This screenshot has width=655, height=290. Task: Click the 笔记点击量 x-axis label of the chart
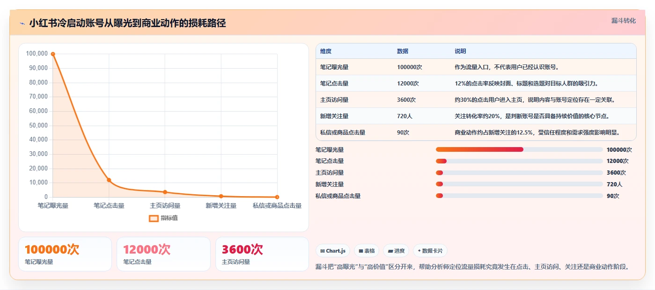coord(109,205)
